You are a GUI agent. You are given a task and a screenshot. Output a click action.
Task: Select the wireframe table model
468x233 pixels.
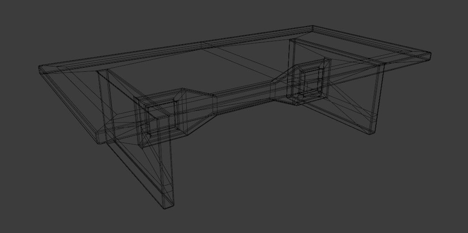coord(235,117)
